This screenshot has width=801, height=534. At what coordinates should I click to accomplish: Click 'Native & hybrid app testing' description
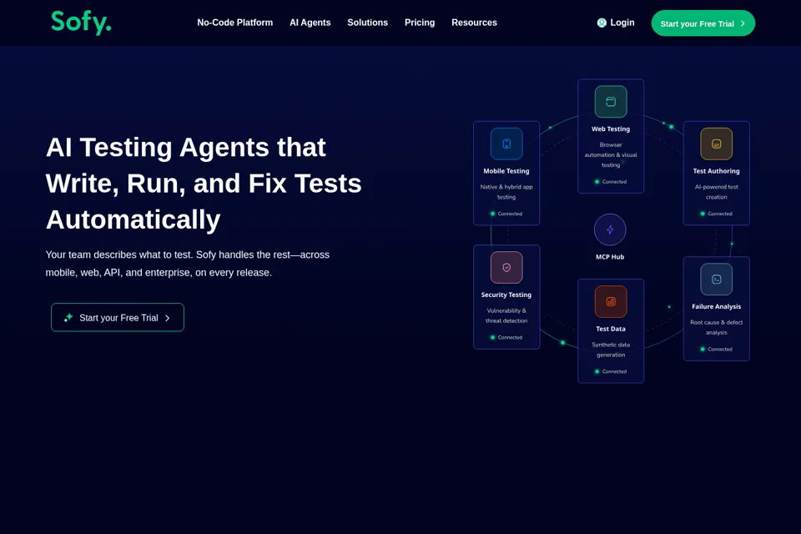(506, 192)
